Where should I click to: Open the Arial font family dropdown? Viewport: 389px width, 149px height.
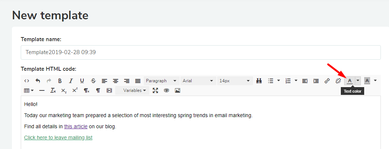[198, 81]
